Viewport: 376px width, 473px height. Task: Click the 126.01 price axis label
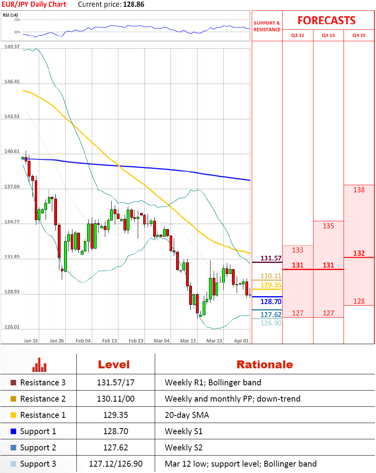12,327
